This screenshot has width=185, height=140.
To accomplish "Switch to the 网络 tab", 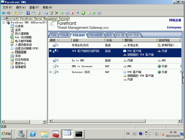I will [x=54, y=35].
